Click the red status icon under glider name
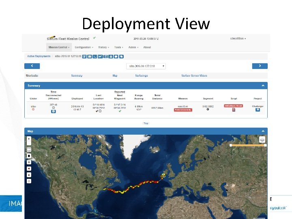292x219 pixels. 33,109
